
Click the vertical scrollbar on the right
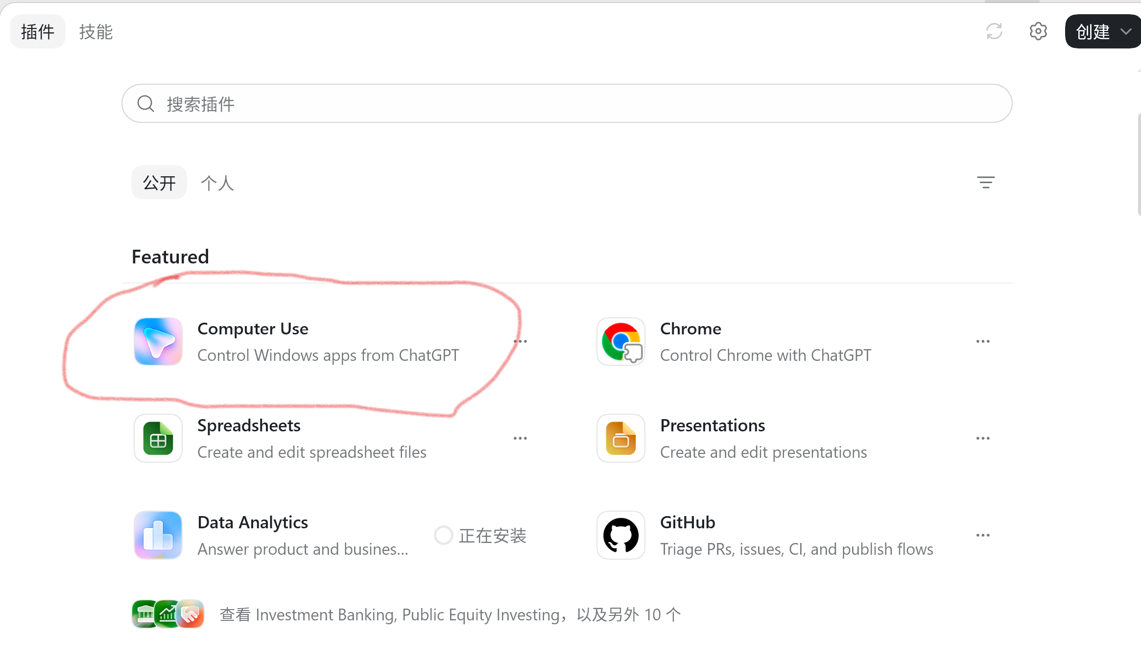click(1139, 164)
